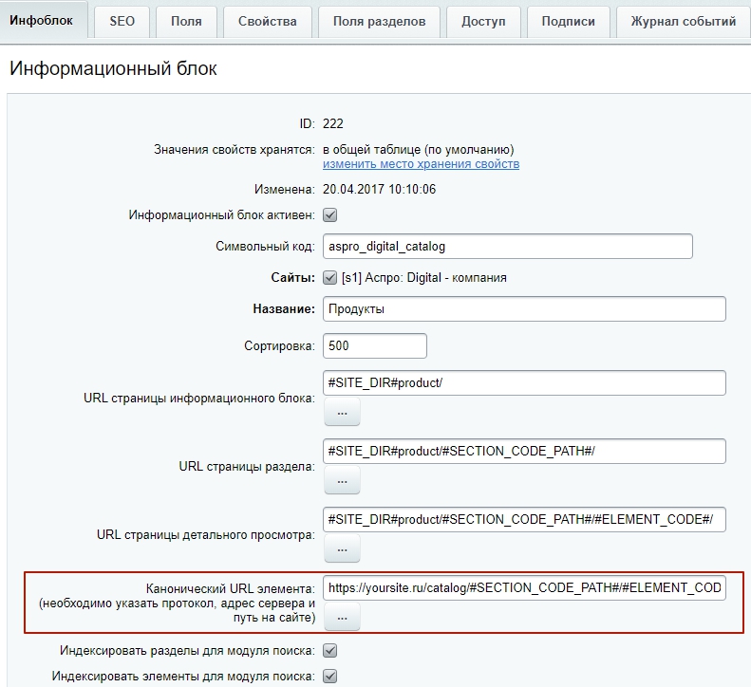Open the ellipsis menu under URL страницы раздела

point(342,481)
